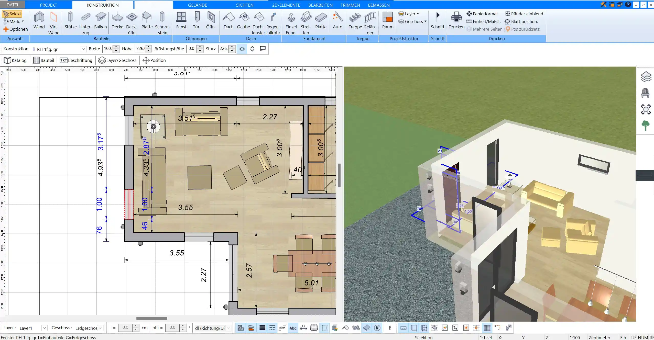Toggle the hatching display button

pos(241,328)
